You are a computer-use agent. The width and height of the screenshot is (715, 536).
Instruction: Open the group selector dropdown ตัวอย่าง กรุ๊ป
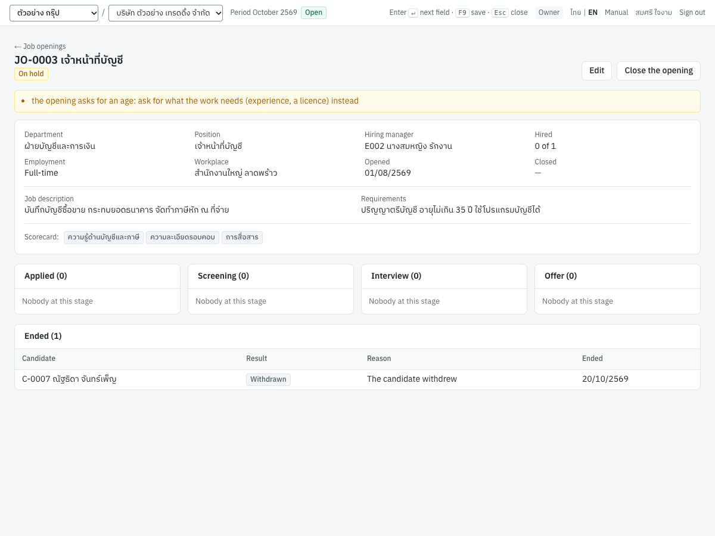click(54, 13)
